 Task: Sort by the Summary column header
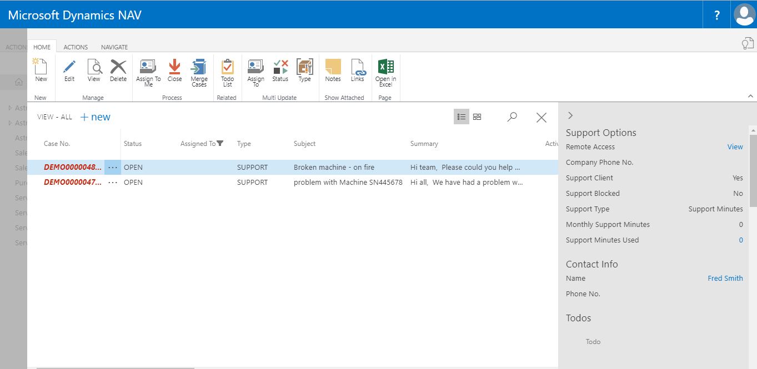(x=424, y=144)
